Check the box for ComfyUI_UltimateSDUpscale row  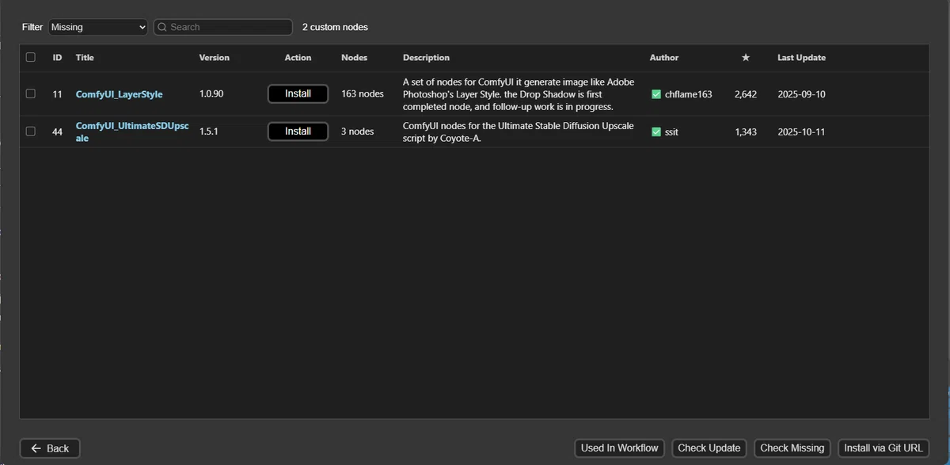(31, 131)
